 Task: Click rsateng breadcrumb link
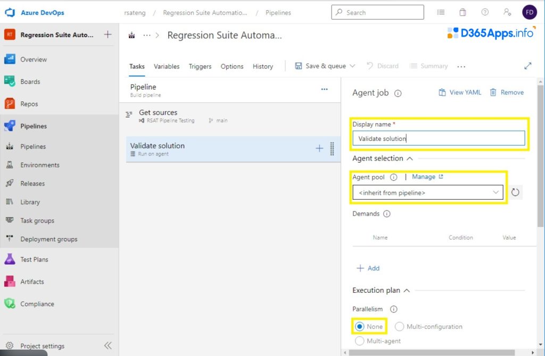pos(135,13)
